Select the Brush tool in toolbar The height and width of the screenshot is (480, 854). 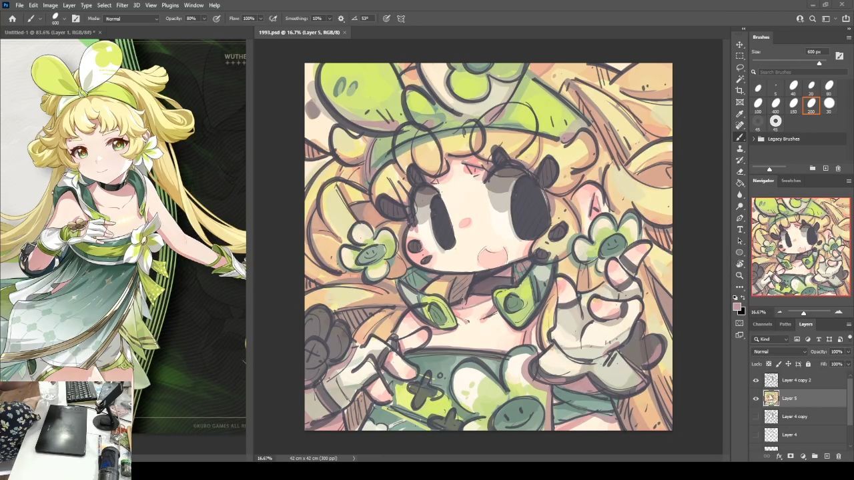pyautogui.click(x=739, y=137)
